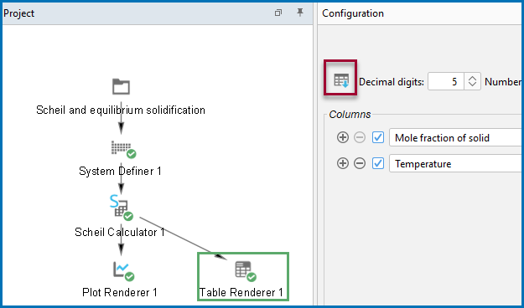The height and width of the screenshot is (308, 524).
Task: Select the Table Renderer 1 node icon
Action: click(x=246, y=271)
